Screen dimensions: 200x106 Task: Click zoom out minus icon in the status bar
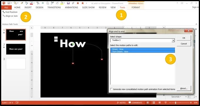170,102
